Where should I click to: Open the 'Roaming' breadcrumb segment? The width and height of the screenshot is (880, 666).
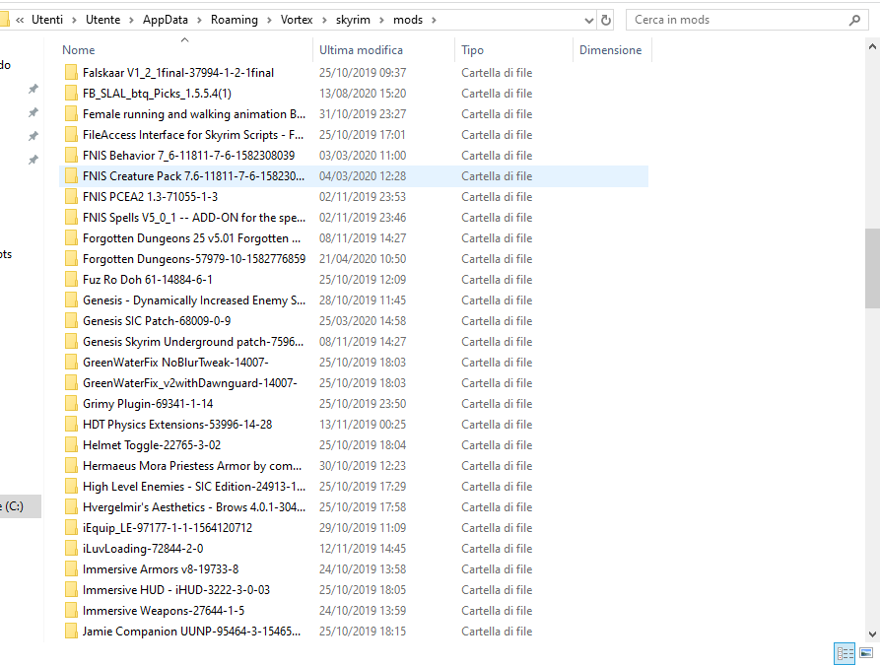234,20
